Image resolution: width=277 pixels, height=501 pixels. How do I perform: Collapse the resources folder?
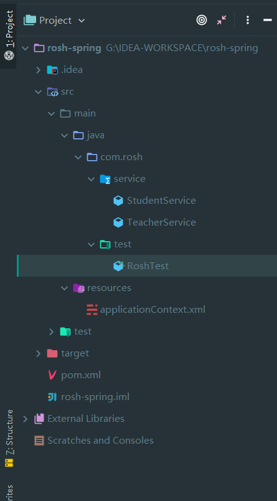pos(65,288)
